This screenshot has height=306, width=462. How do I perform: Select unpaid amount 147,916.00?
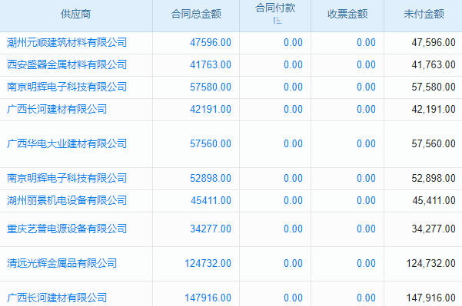tap(430, 298)
